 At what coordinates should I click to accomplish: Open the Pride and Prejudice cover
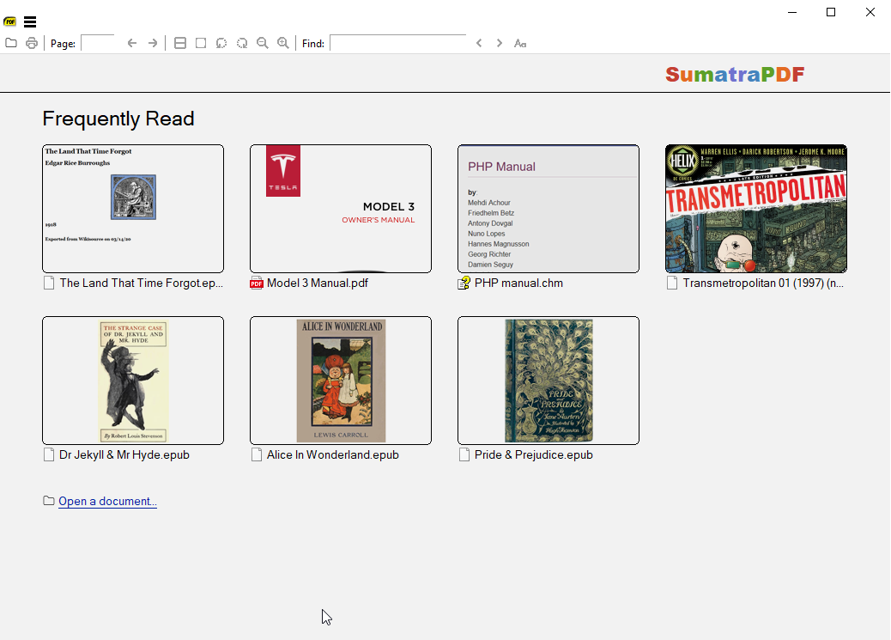point(549,381)
